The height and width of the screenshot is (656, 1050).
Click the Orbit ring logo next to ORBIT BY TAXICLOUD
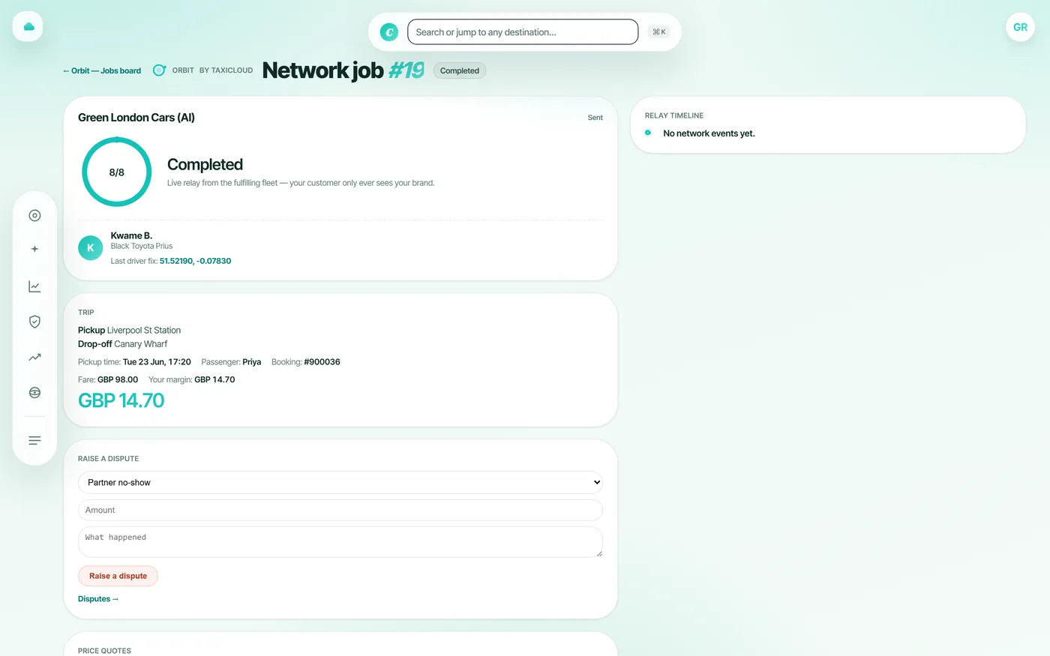click(159, 70)
